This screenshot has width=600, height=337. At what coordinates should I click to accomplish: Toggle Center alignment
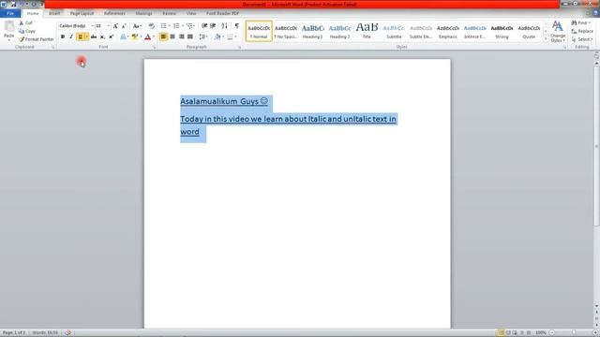pos(172,37)
